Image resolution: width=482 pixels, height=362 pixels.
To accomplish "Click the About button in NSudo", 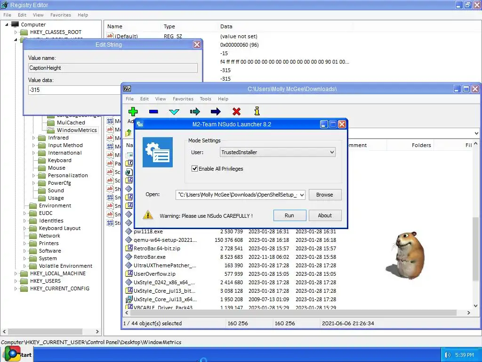I will [x=325, y=215].
